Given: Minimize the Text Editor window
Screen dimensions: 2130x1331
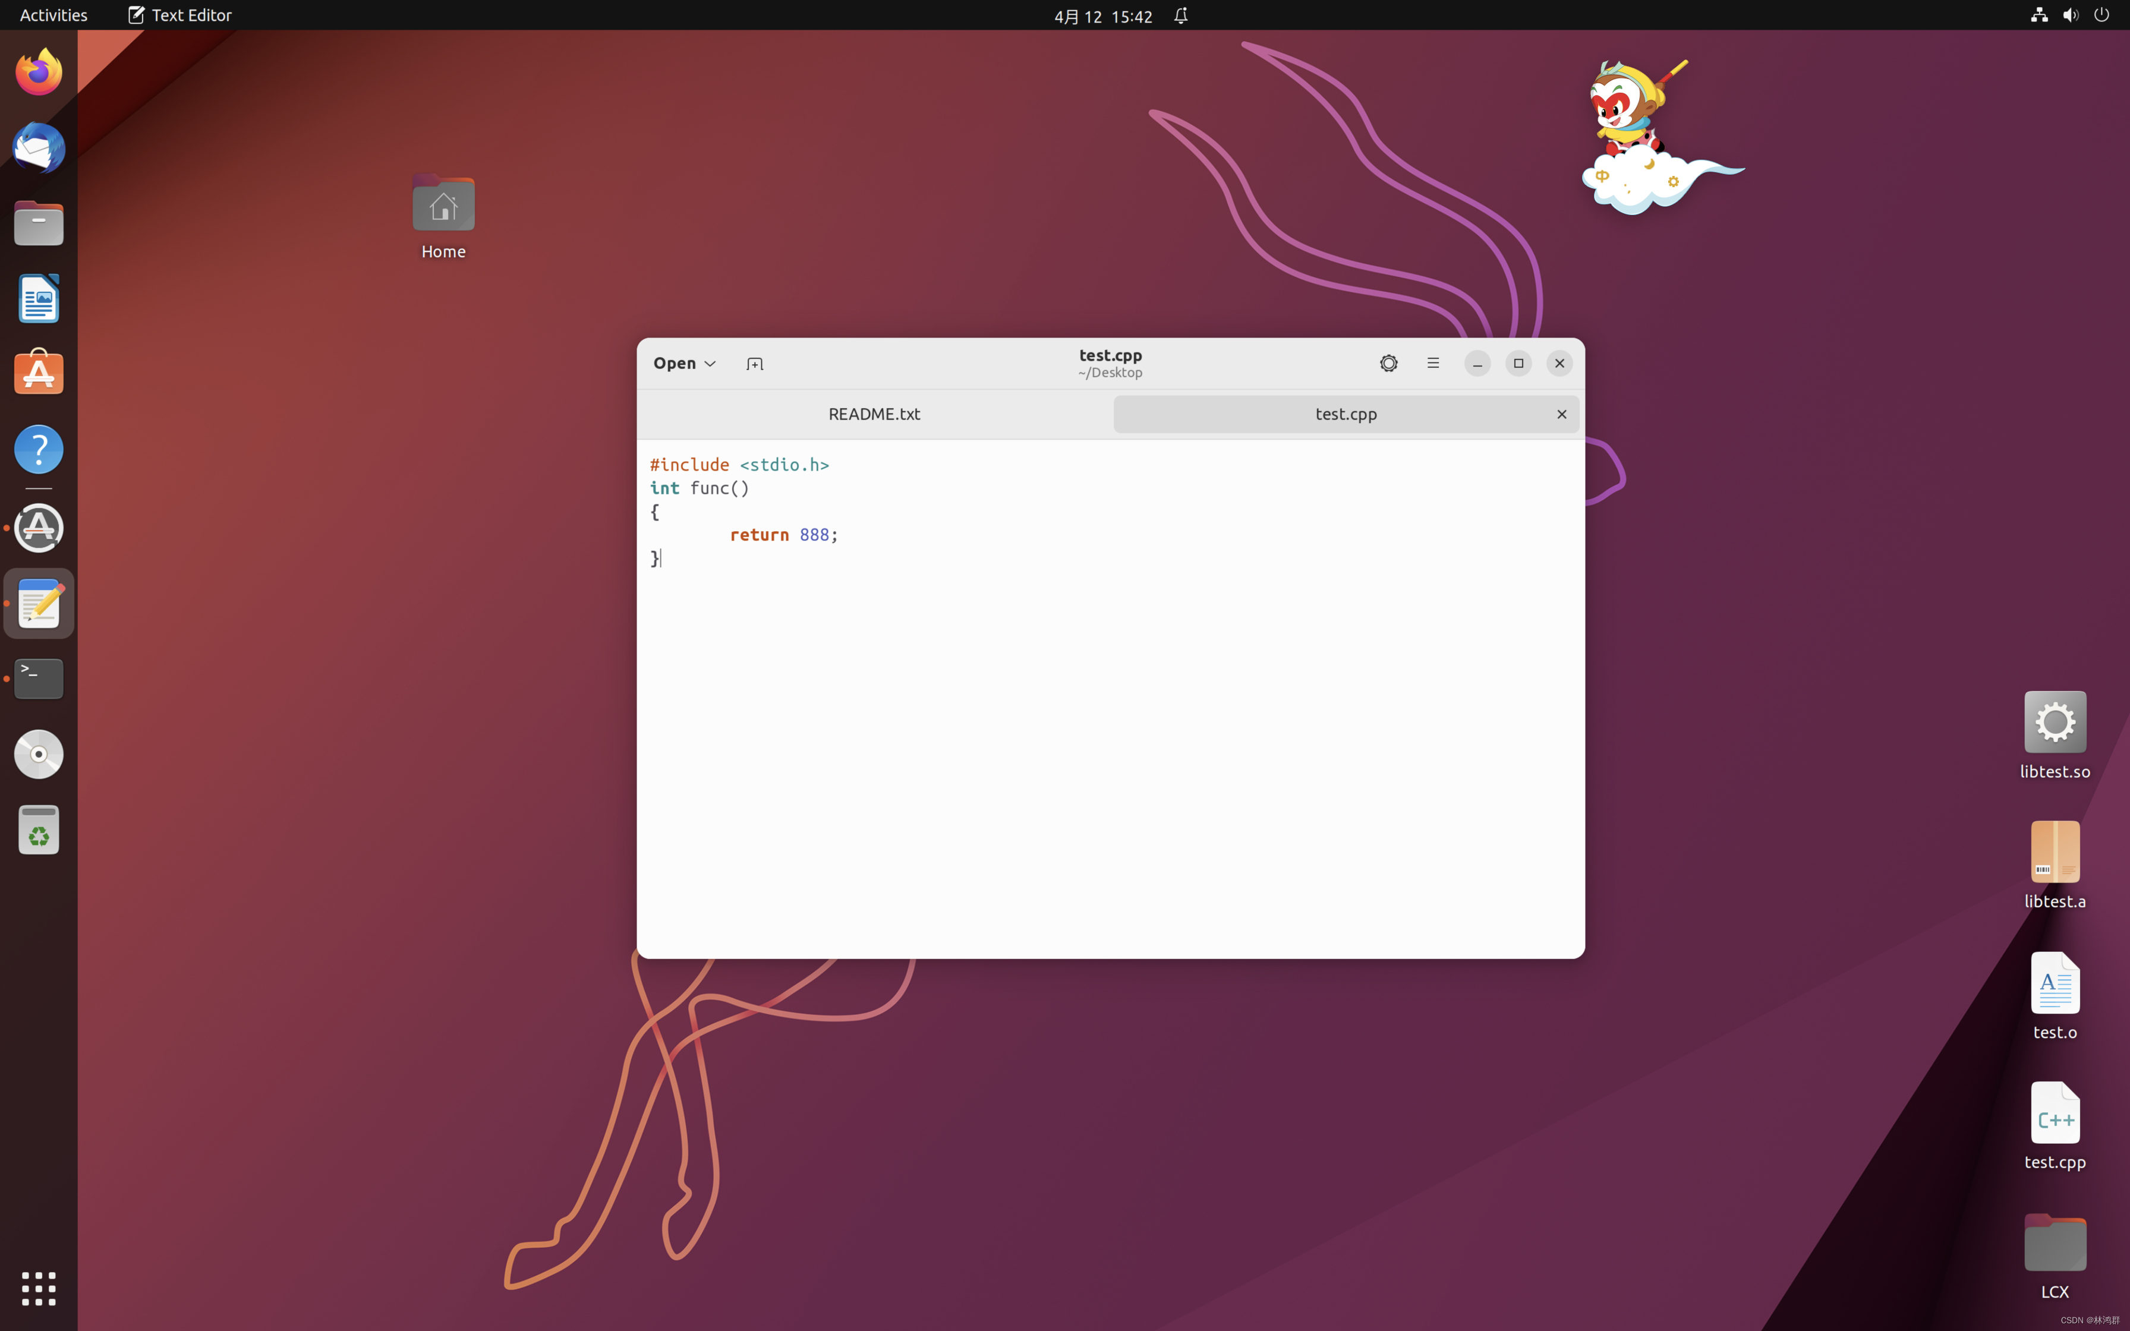Looking at the screenshot, I should click(x=1477, y=364).
